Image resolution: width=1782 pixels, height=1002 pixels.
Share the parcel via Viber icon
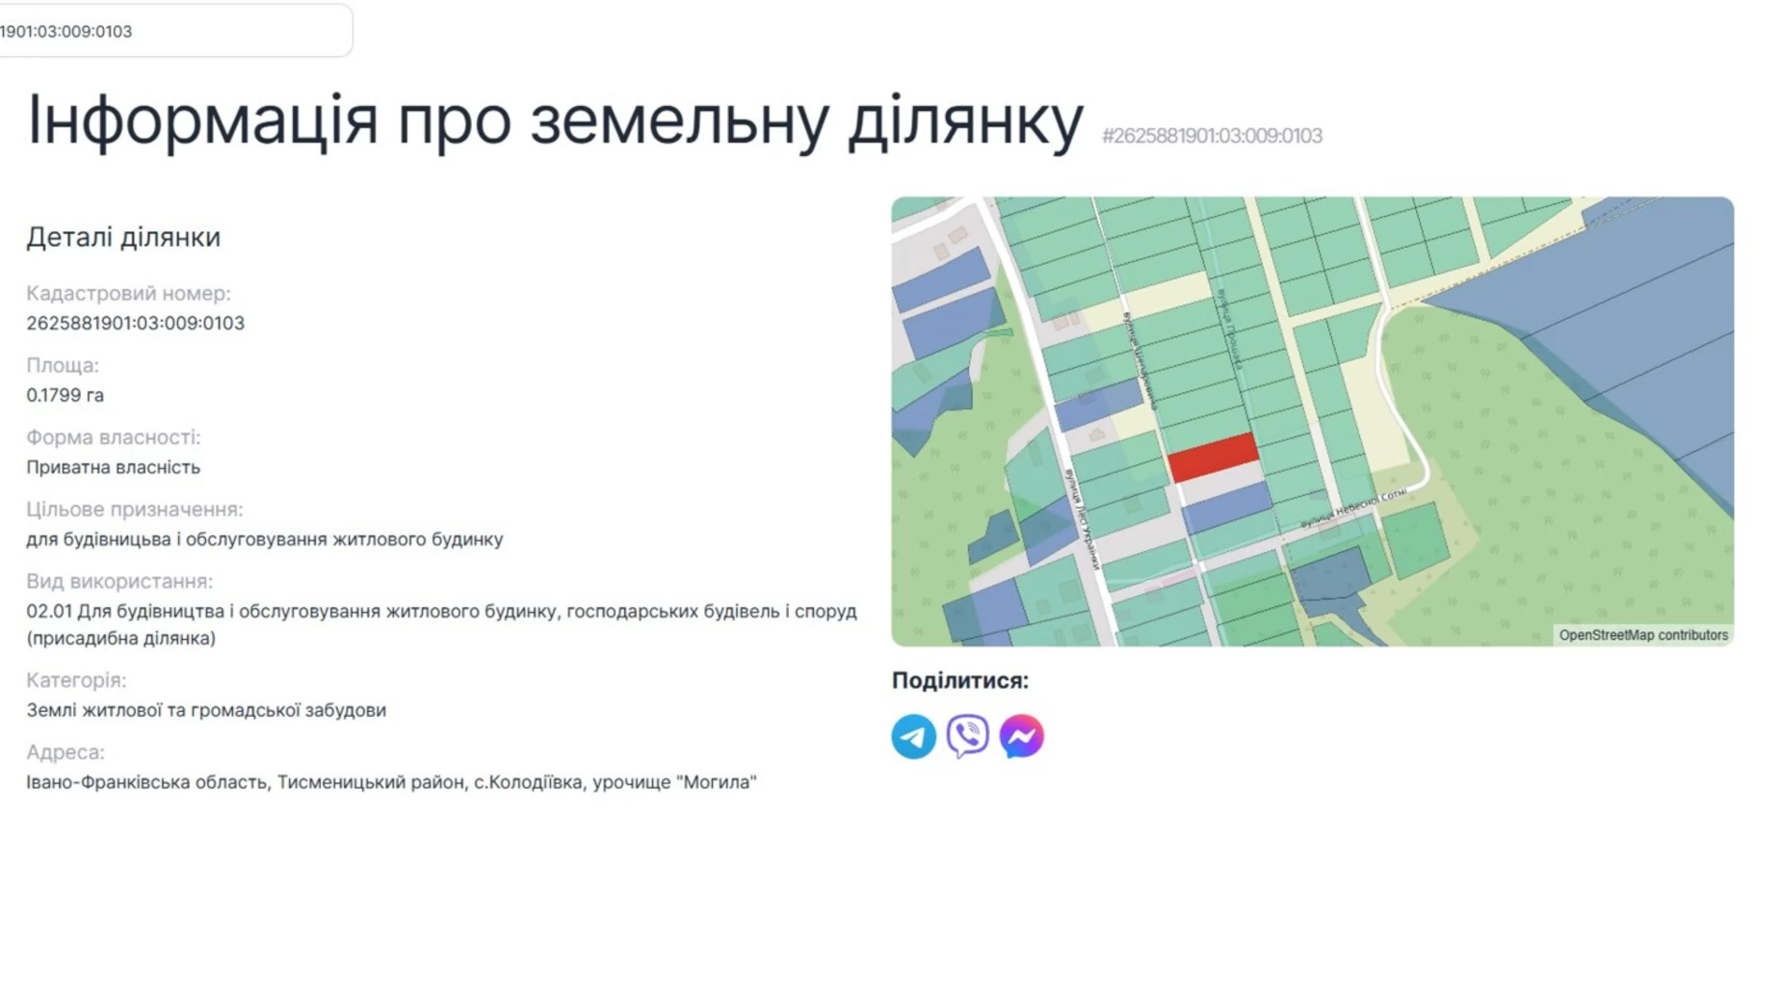pyautogui.click(x=967, y=736)
